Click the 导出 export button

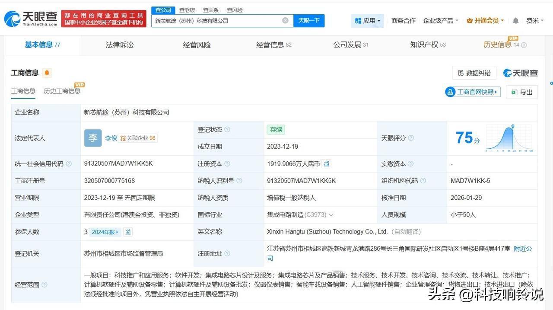tap(521, 92)
